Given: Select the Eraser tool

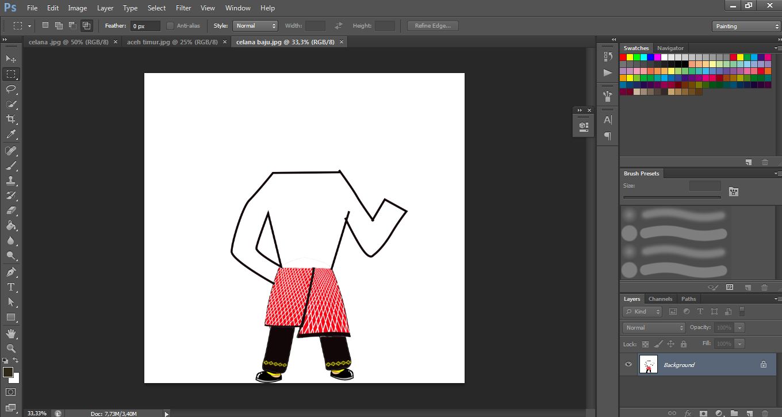Looking at the screenshot, I should click(x=11, y=211).
